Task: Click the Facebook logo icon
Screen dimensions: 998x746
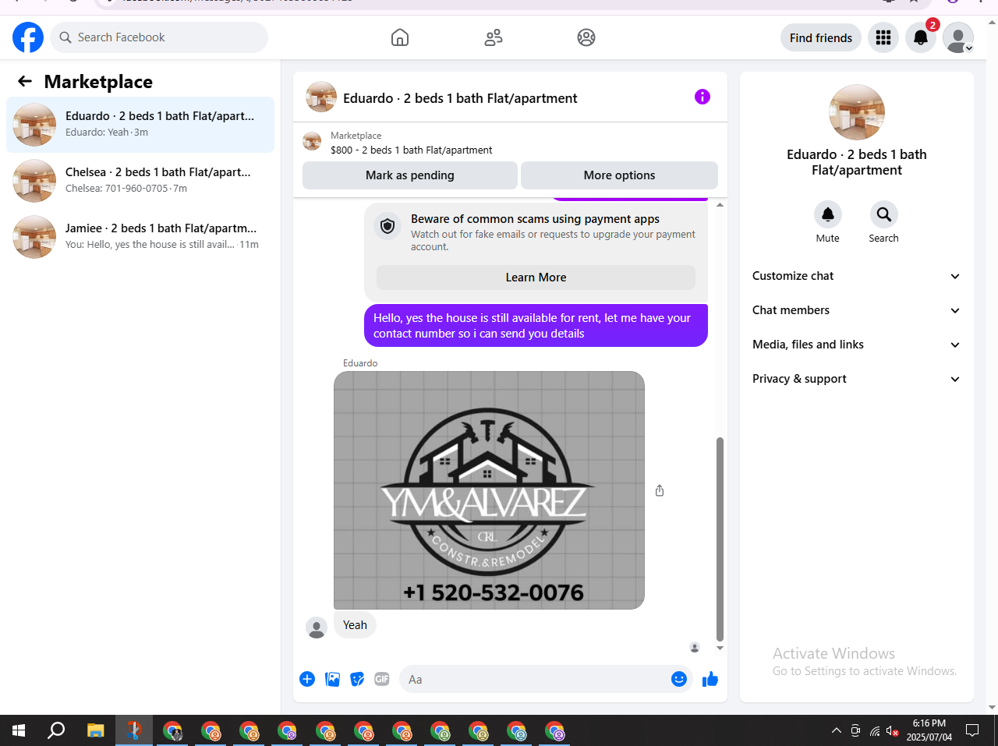Action: coord(28,37)
